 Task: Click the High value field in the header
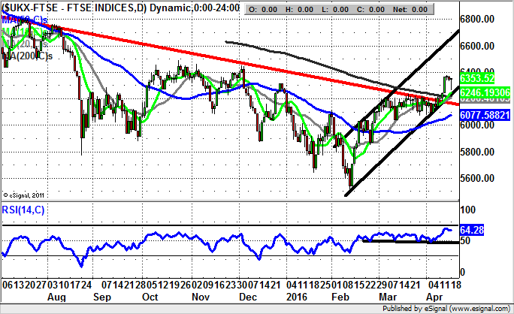304,8
